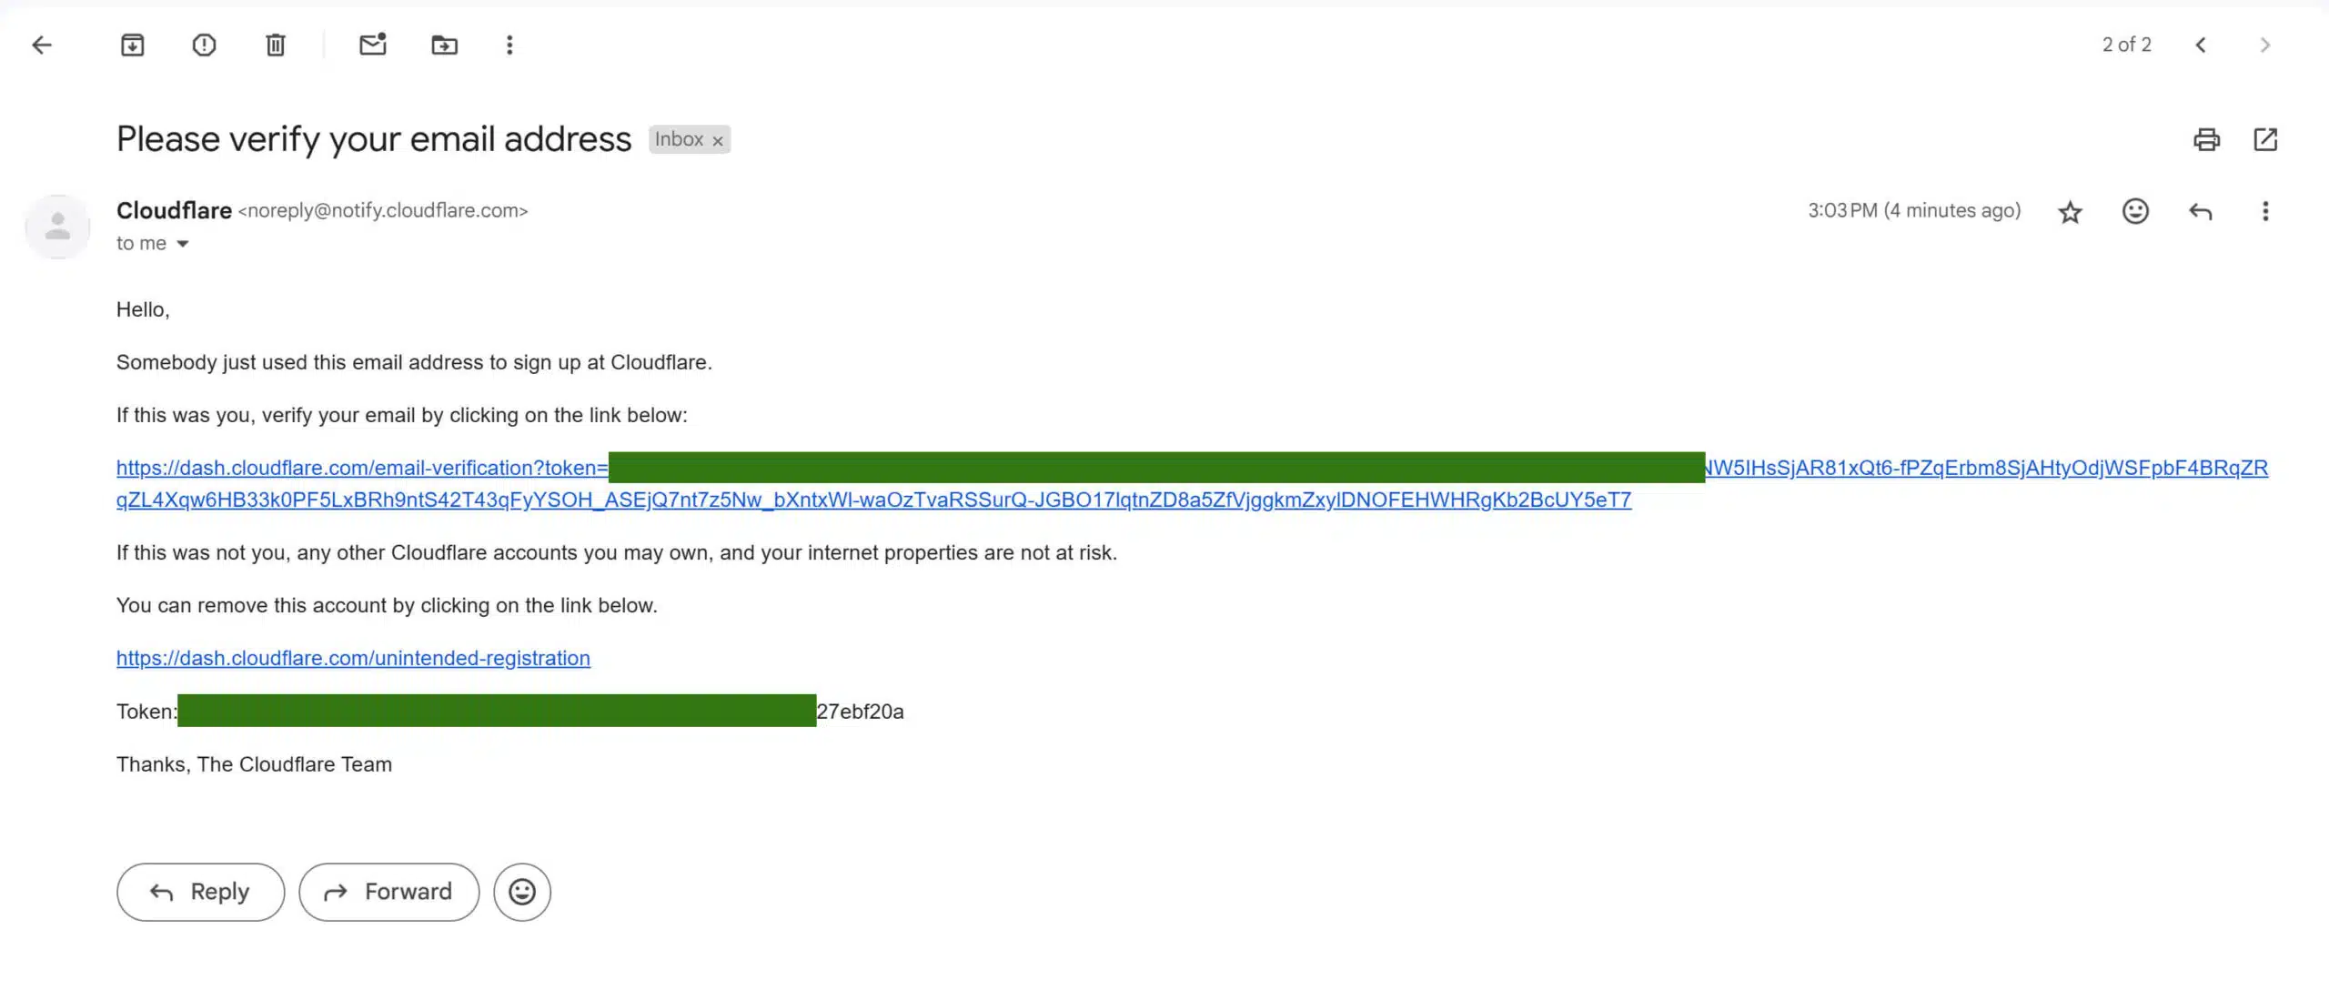The width and height of the screenshot is (2329, 990).
Task: Click the unintended-registration removal link
Action: pyautogui.click(x=354, y=657)
